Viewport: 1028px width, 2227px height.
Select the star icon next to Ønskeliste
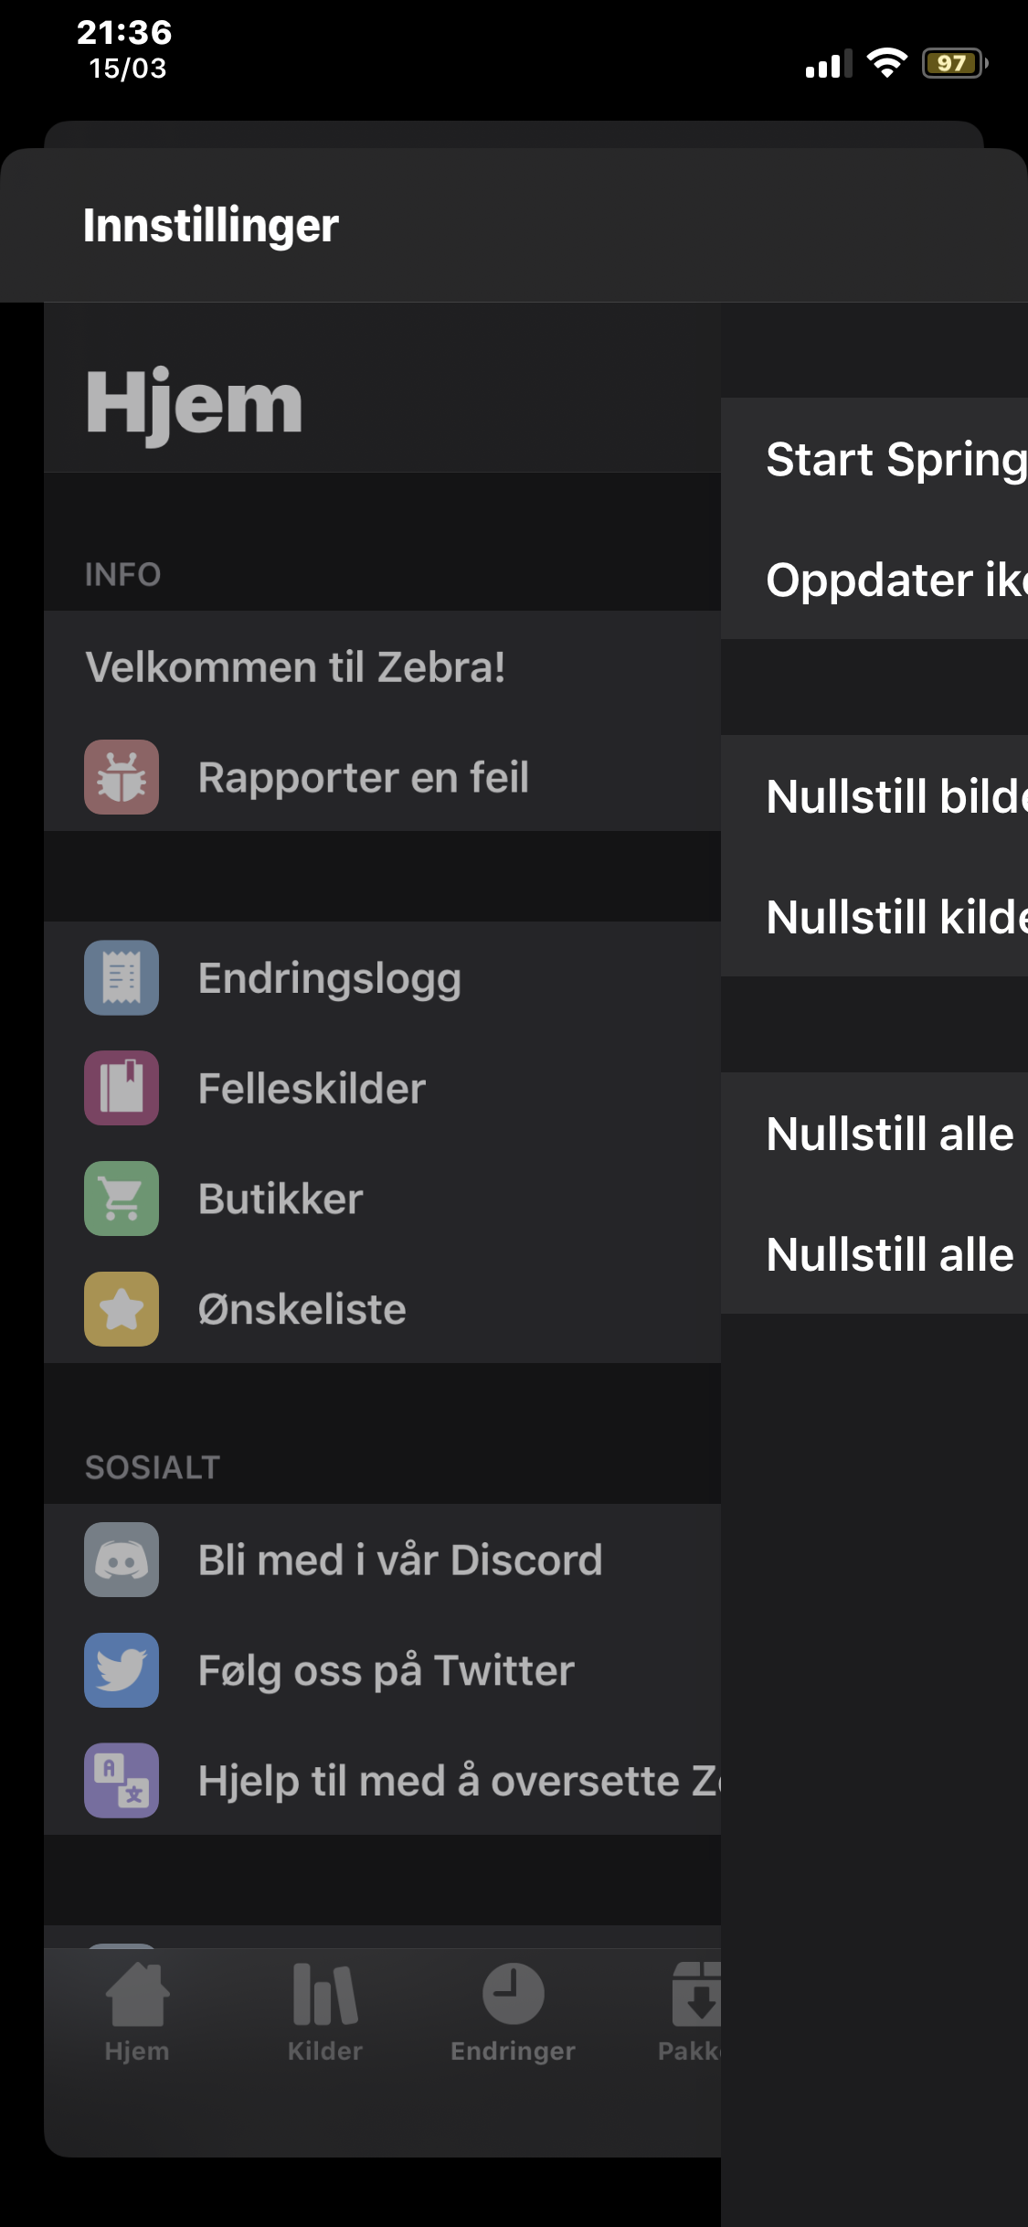pyautogui.click(x=121, y=1309)
